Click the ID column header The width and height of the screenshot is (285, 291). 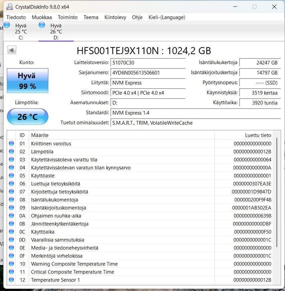click(22, 135)
